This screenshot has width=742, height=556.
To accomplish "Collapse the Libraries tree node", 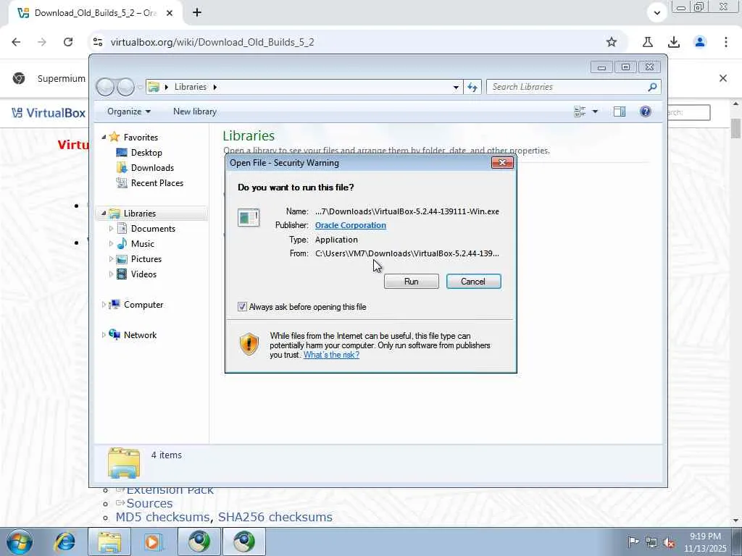I will 104,214.
